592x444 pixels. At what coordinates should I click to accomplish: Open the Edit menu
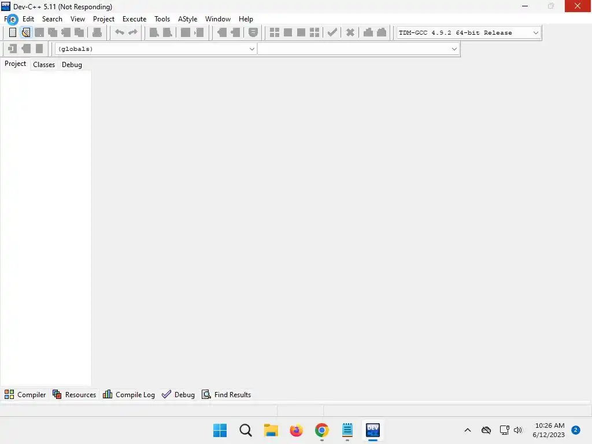tap(28, 19)
